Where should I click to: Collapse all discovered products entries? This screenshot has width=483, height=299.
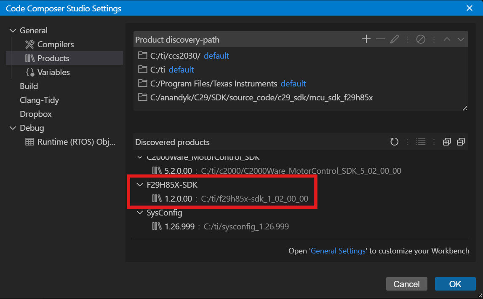pos(461,142)
